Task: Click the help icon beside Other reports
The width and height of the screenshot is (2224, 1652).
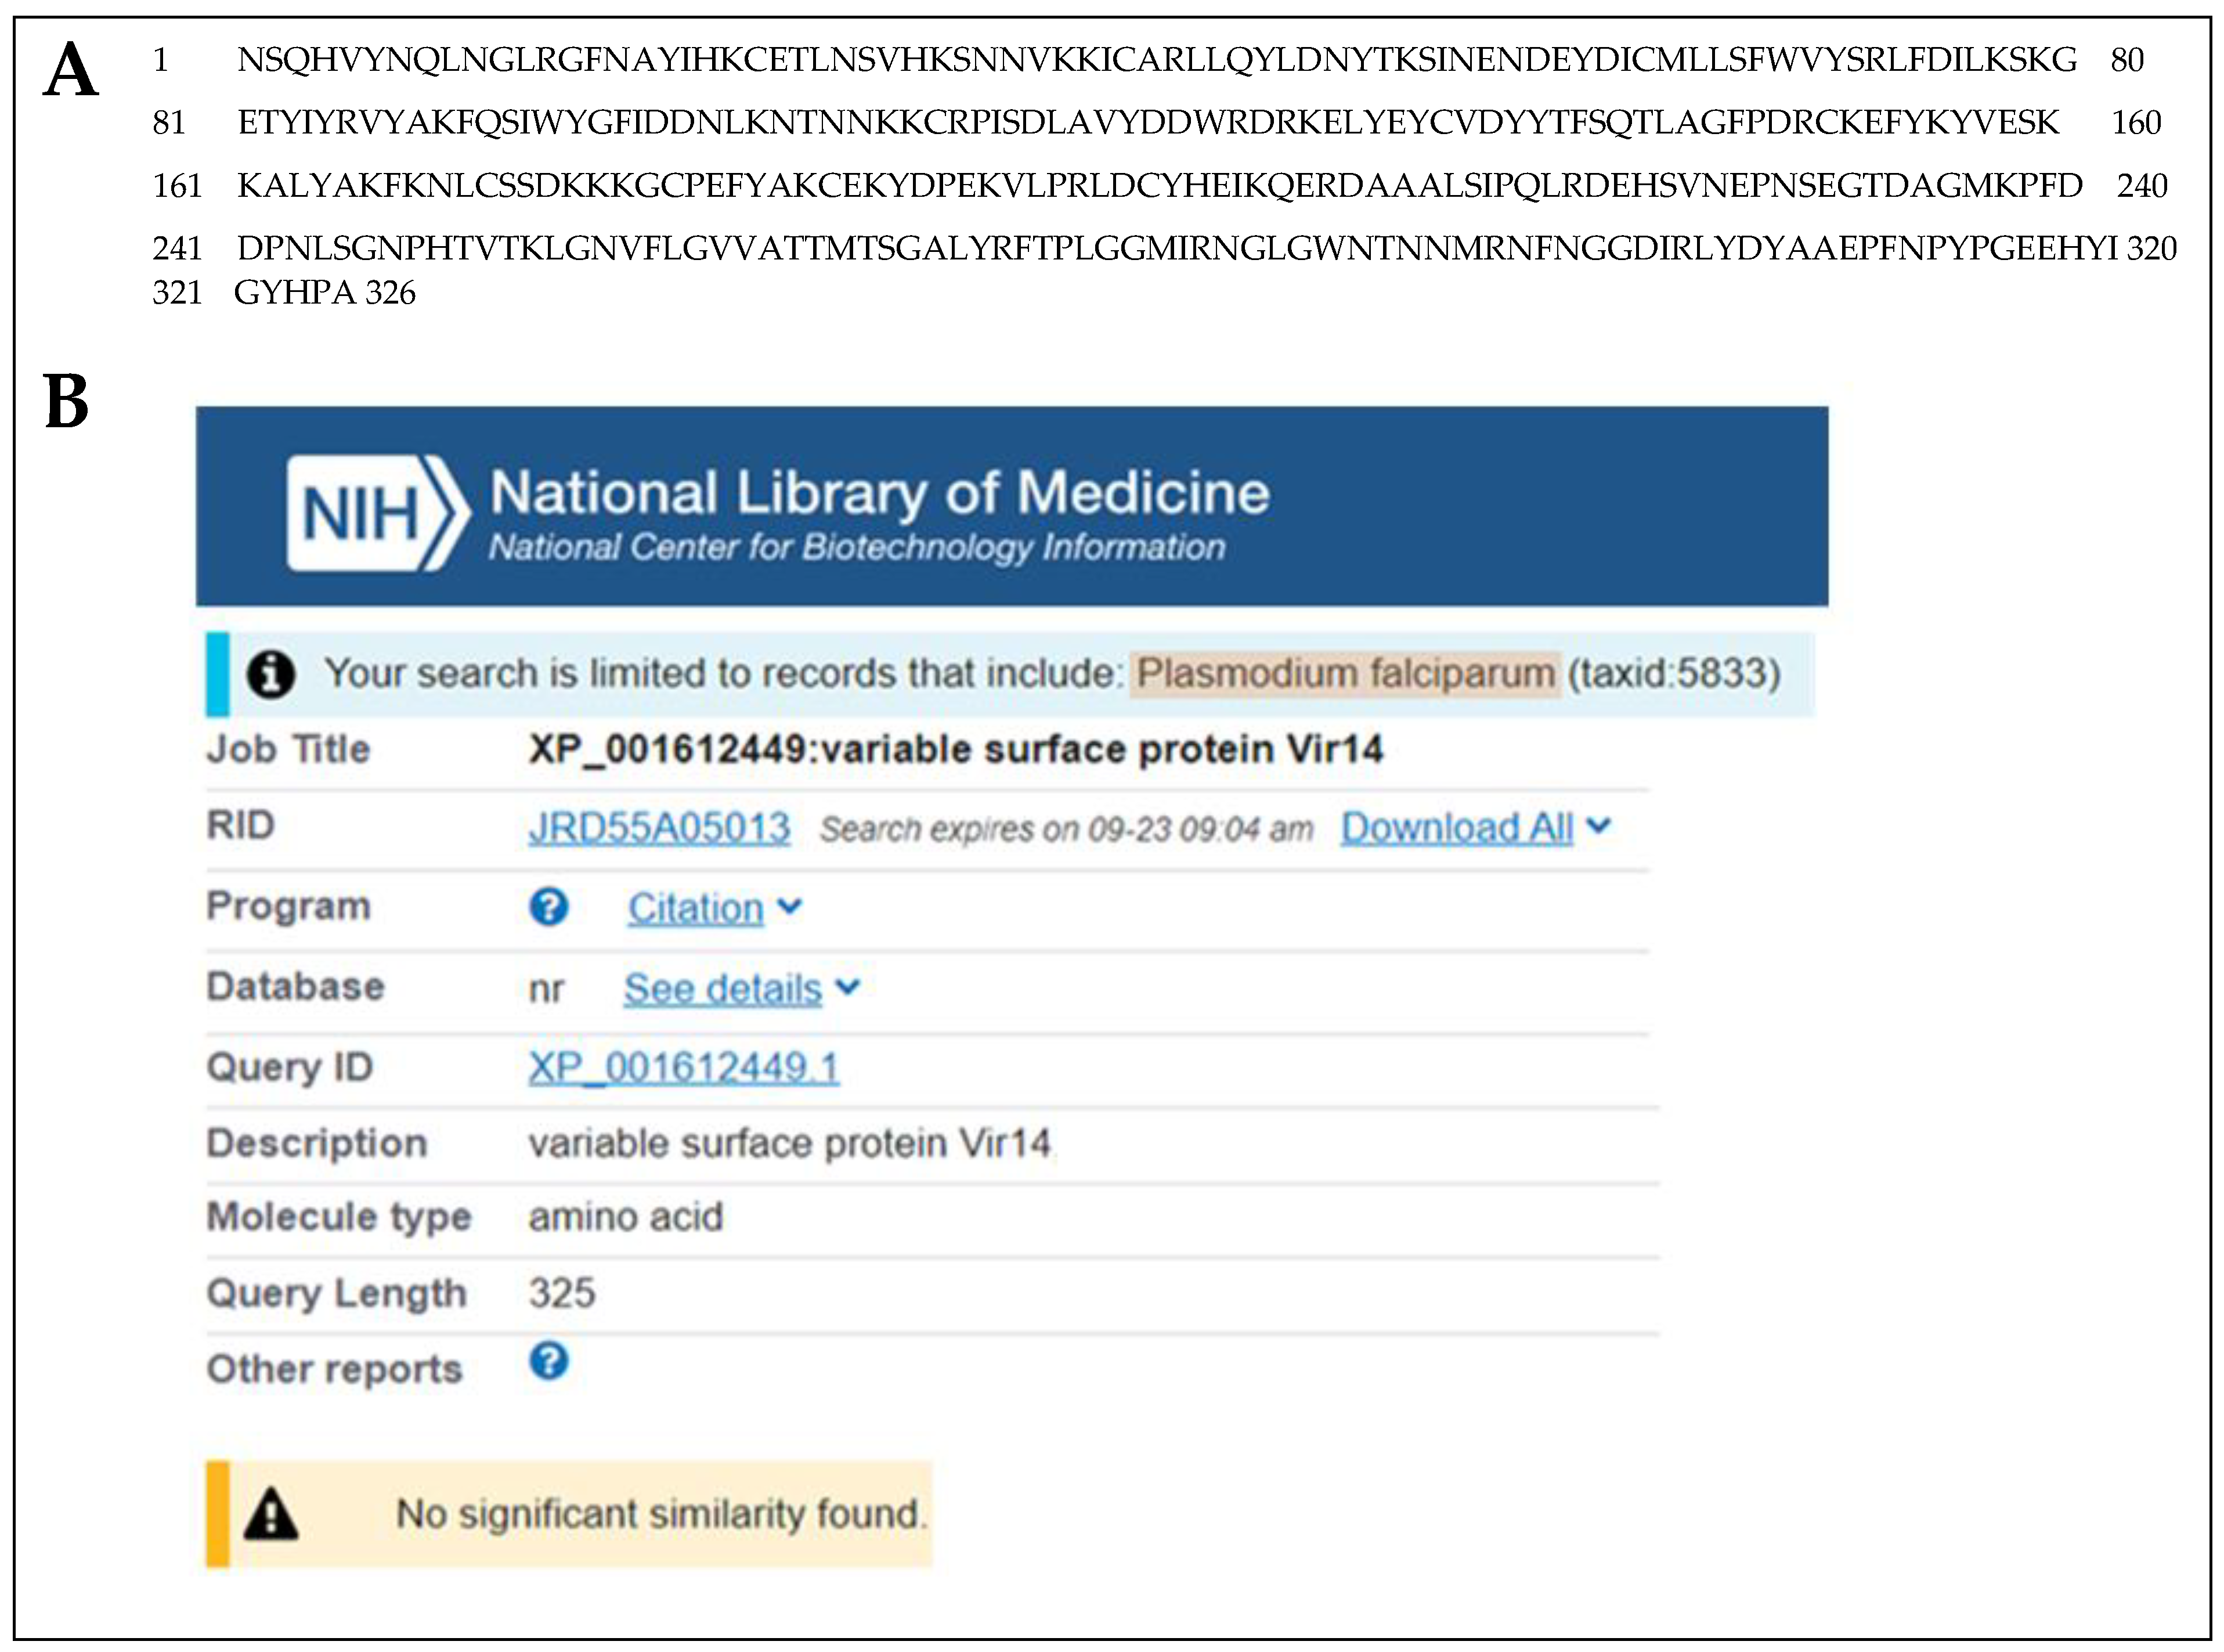Action: (549, 1361)
